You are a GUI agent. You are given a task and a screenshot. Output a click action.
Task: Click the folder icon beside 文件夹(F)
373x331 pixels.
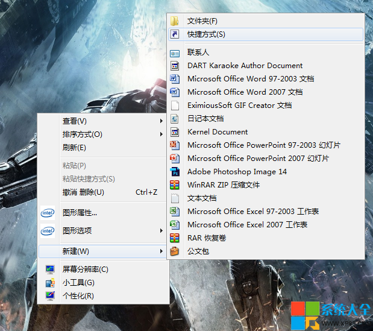[x=175, y=21]
